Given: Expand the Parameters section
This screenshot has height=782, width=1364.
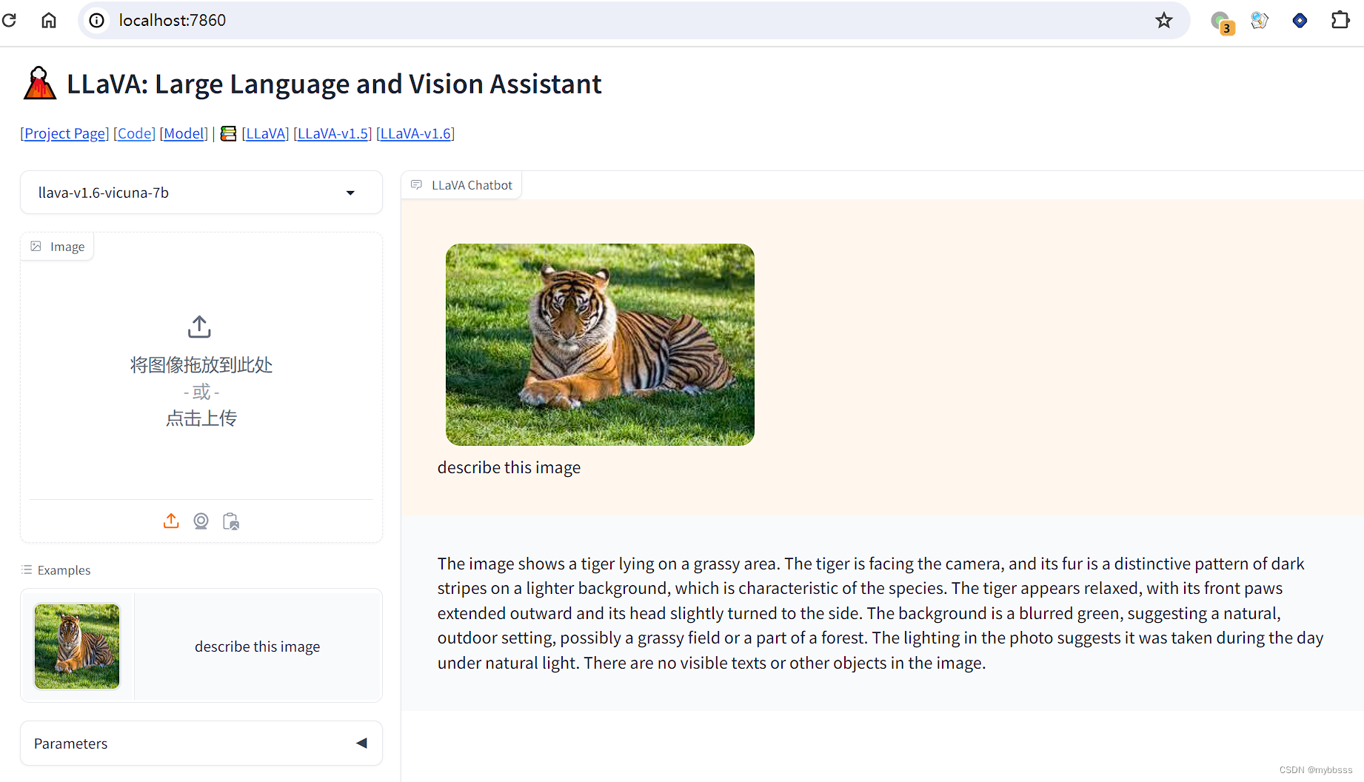Looking at the screenshot, I should click(201, 743).
